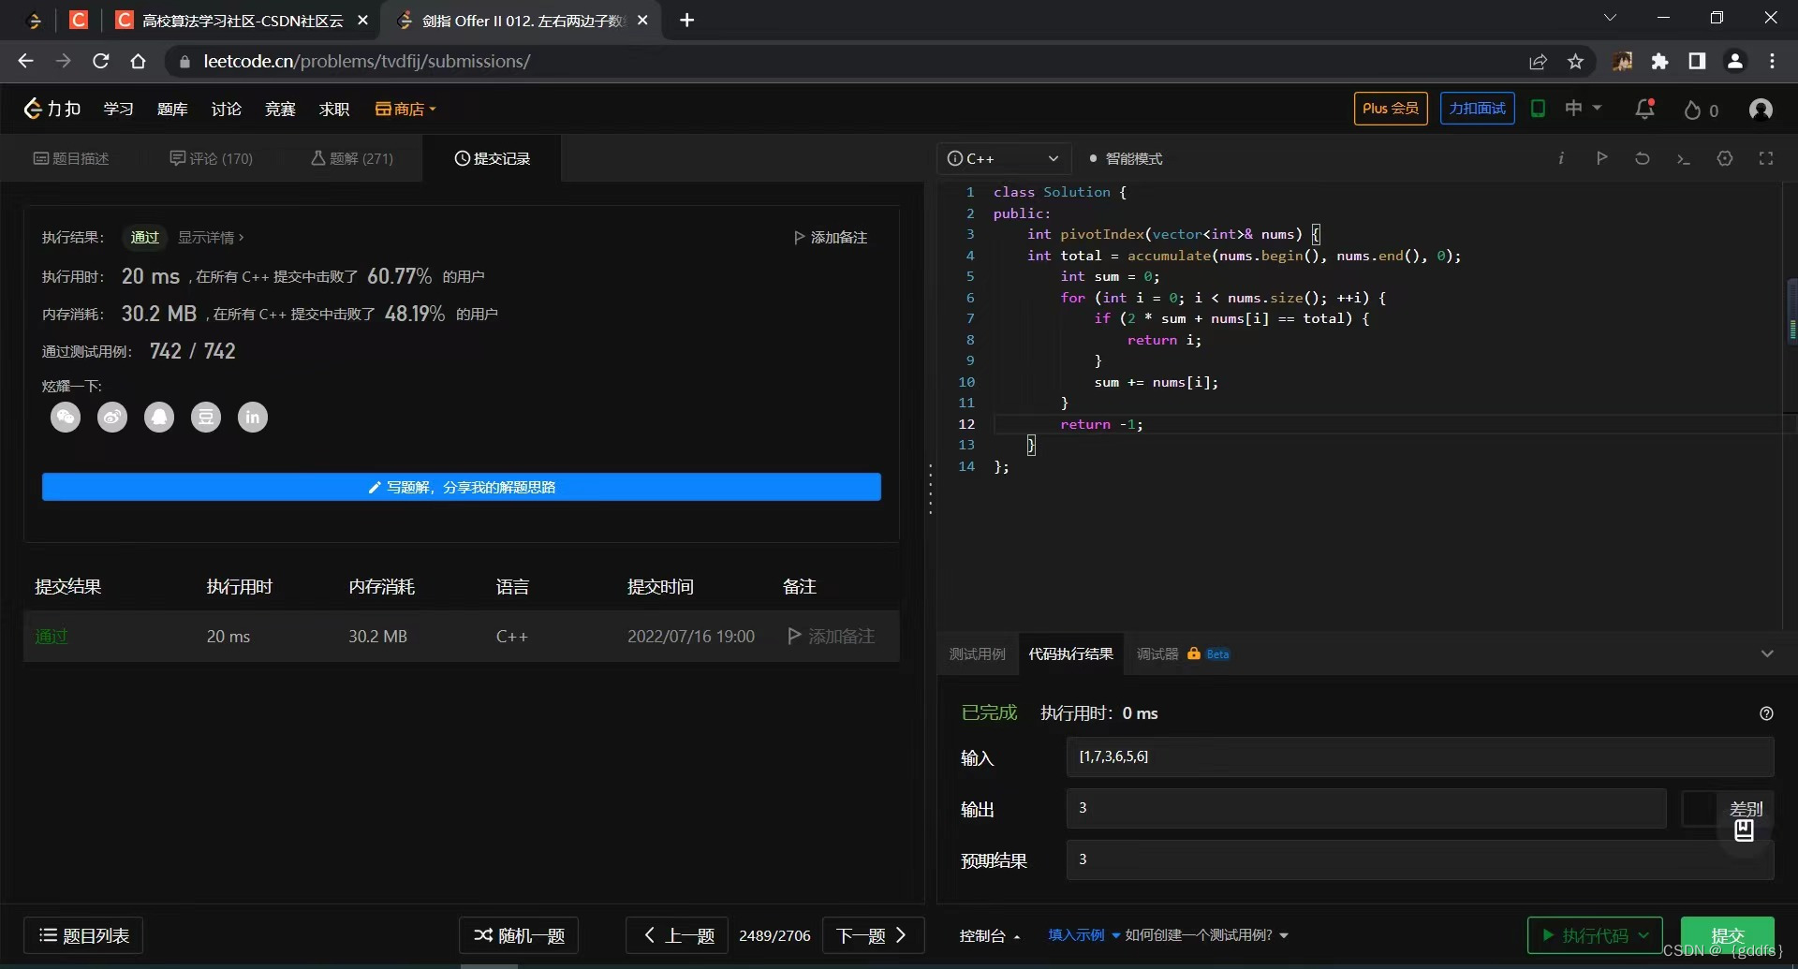The image size is (1798, 969).
Task: Click 添加备注 in the 20 ms submission row
Action: 832,637
